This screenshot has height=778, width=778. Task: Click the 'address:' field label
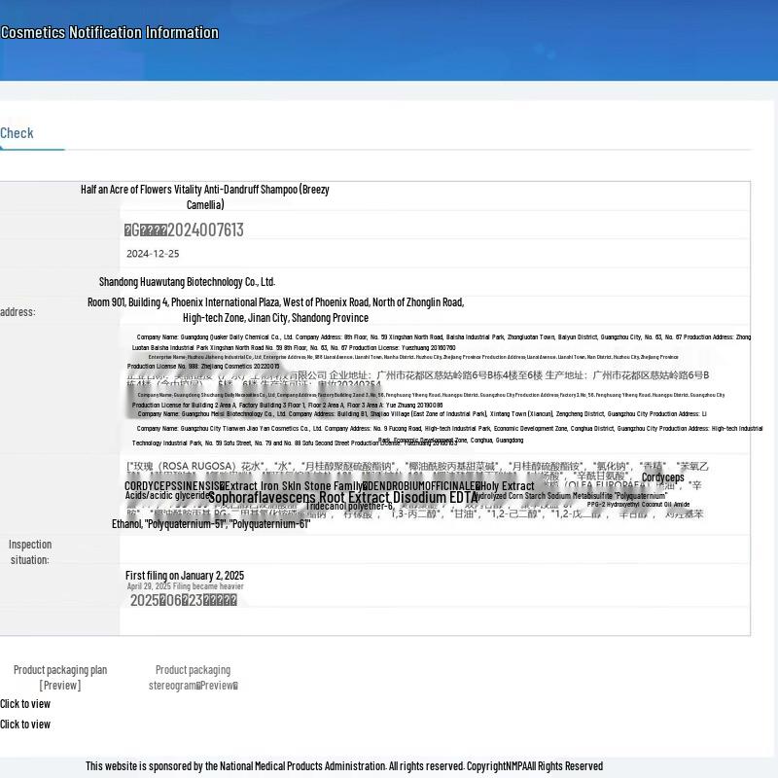(18, 311)
